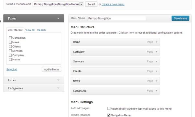Check the News page checkbox
This screenshot has height=117, width=195.
(x=10, y=42)
